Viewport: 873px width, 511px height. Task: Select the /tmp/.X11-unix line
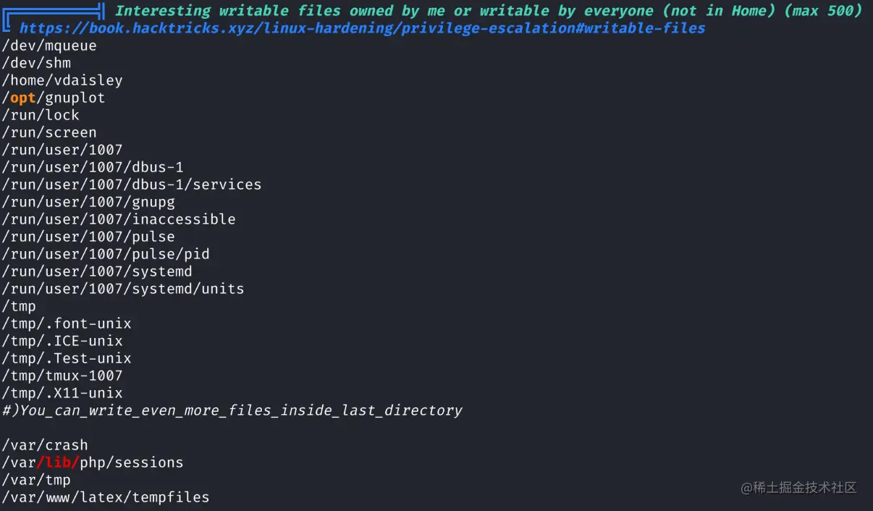pyautogui.click(x=62, y=393)
